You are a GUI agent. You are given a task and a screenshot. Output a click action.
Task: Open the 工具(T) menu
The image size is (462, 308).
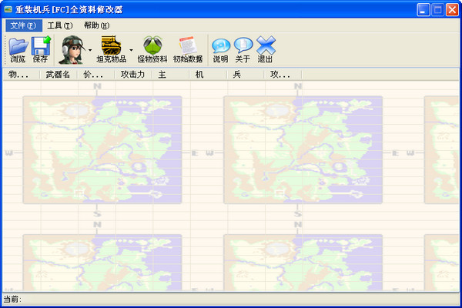60,25
